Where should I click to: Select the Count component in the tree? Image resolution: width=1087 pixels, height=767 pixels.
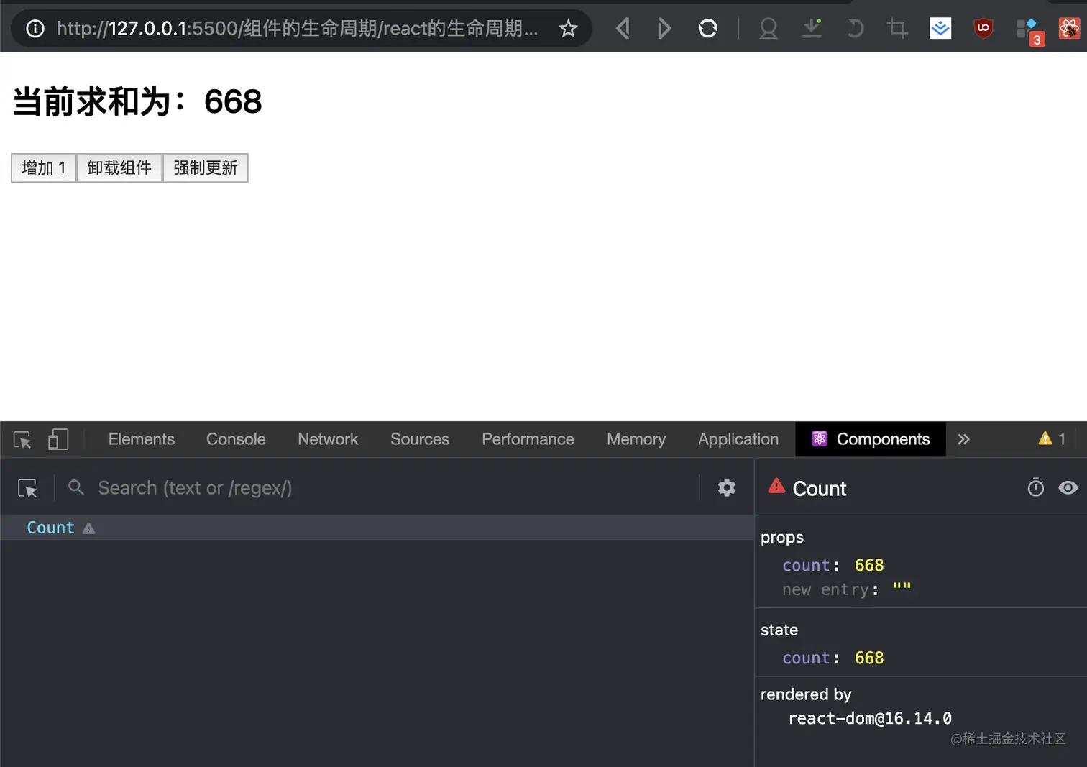[x=377, y=528]
